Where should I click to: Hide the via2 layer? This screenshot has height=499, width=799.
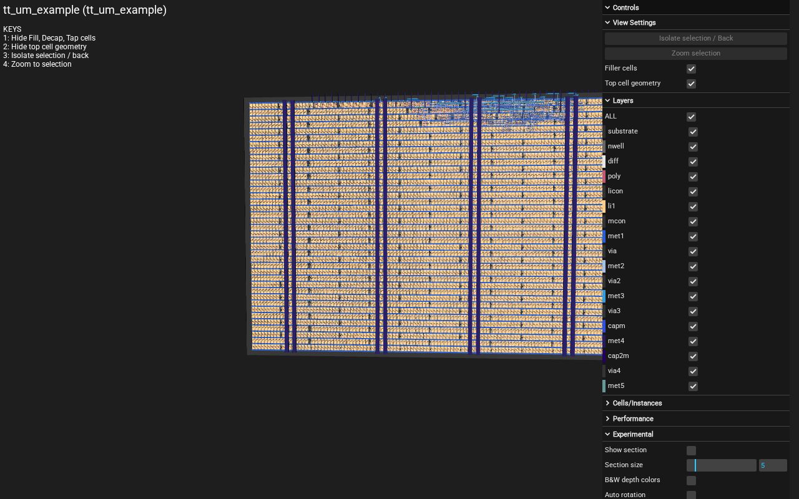(x=693, y=281)
